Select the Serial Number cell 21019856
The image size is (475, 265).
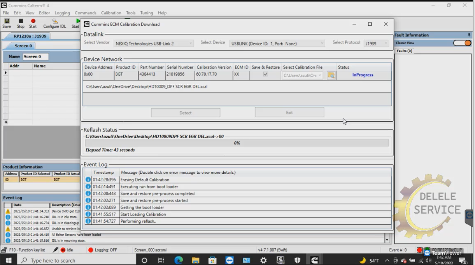click(x=180, y=75)
